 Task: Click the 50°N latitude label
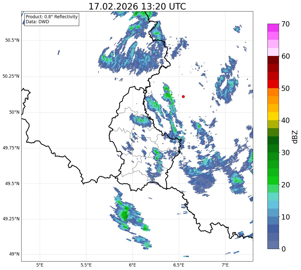pyautogui.click(x=14, y=112)
